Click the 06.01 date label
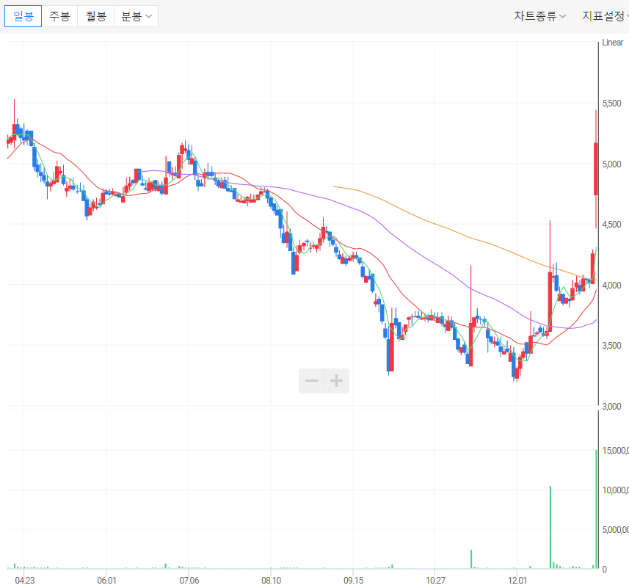 pyautogui.click(x=106, y=581)
